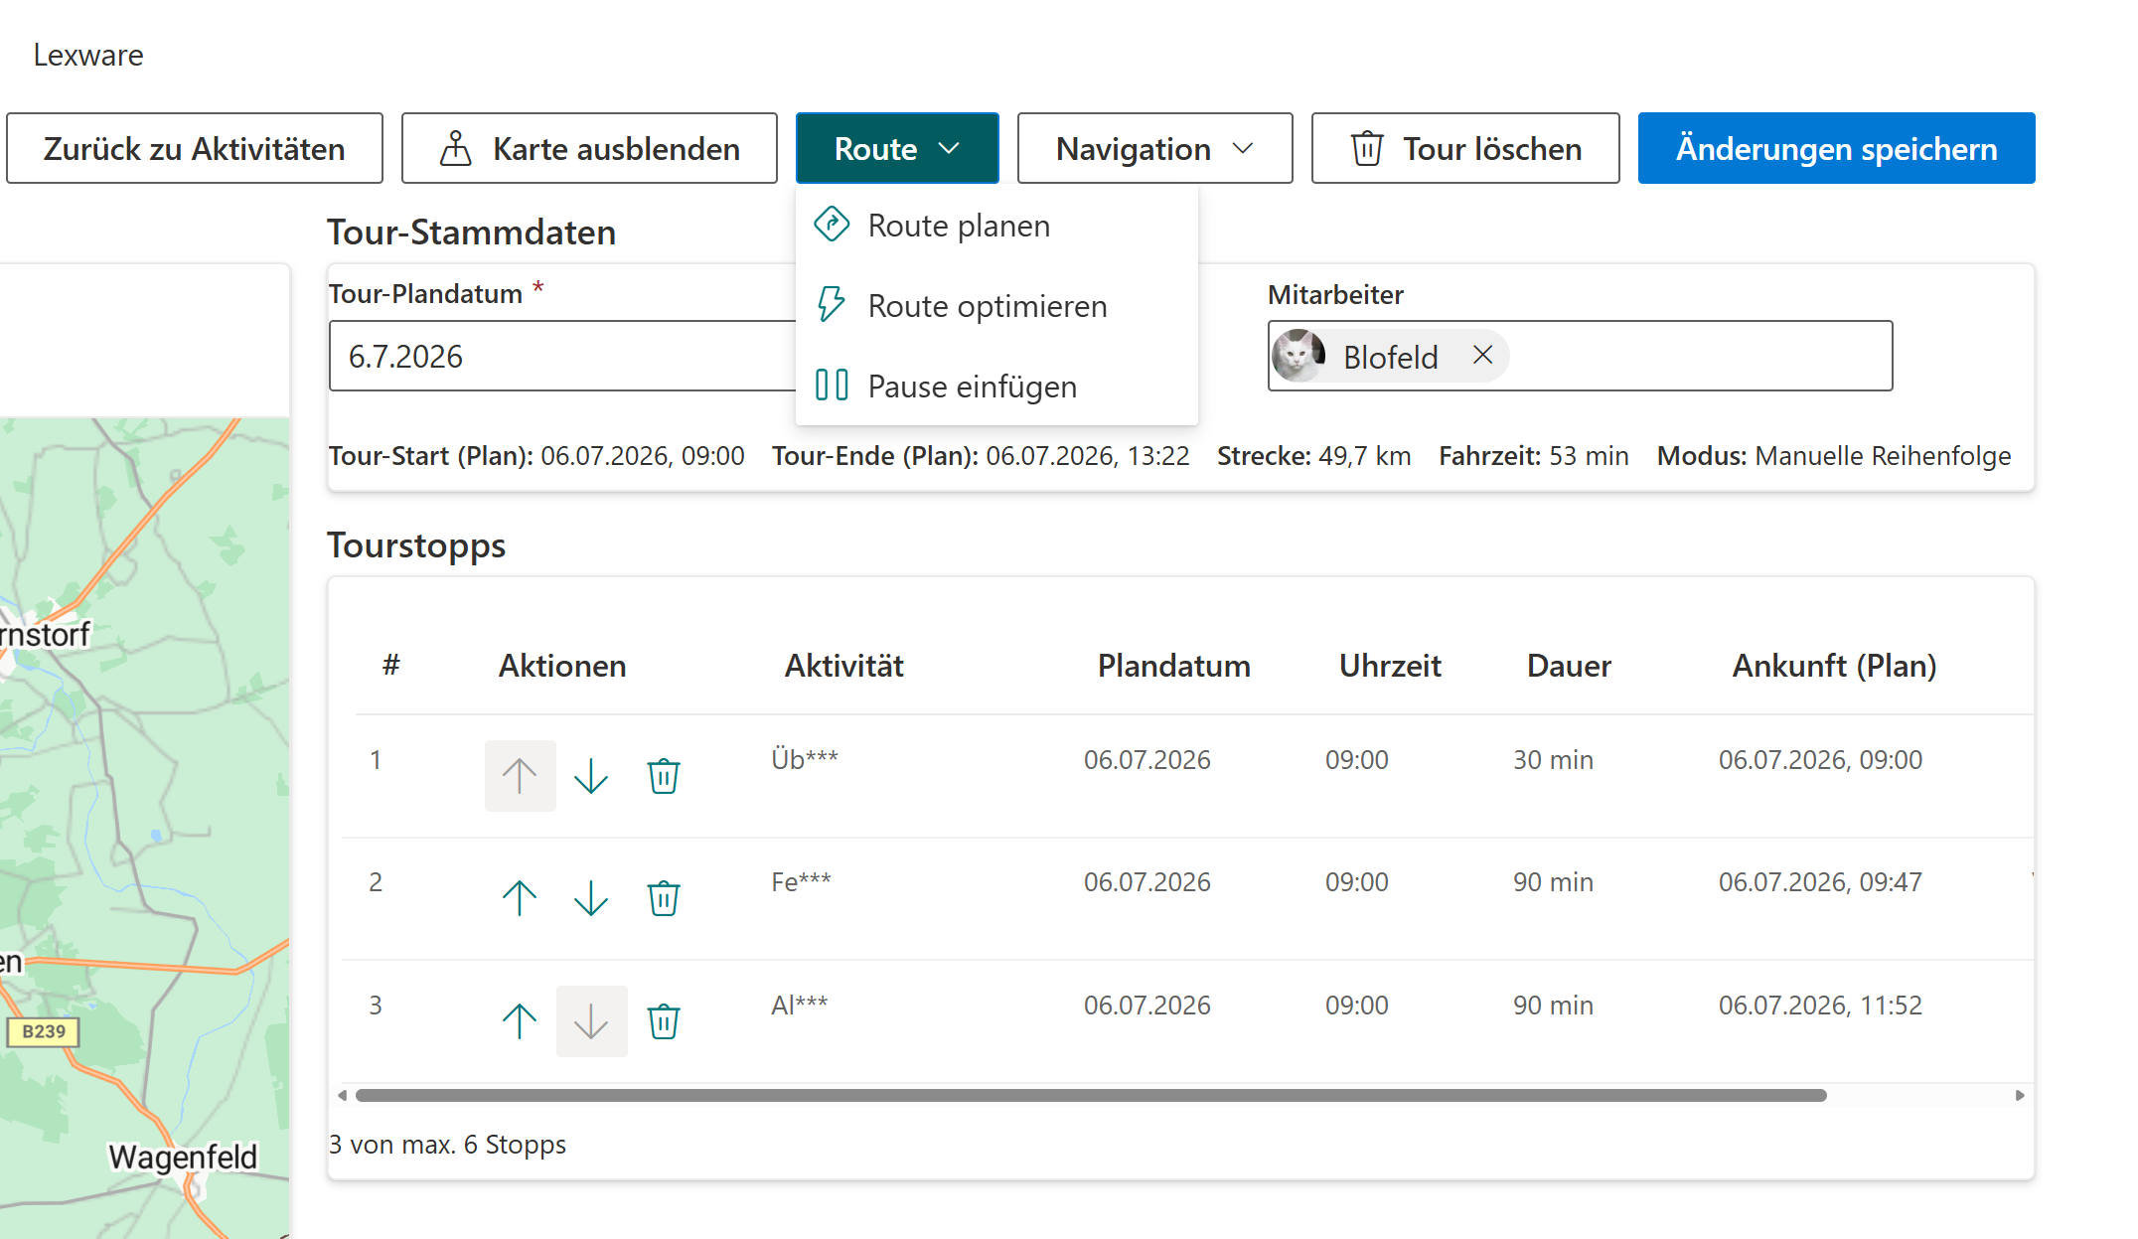Move stop 3 Al*** up

[x=520, y=1021]
